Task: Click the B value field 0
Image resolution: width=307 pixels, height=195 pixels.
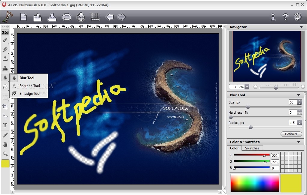Action: (x=275, y=168)
